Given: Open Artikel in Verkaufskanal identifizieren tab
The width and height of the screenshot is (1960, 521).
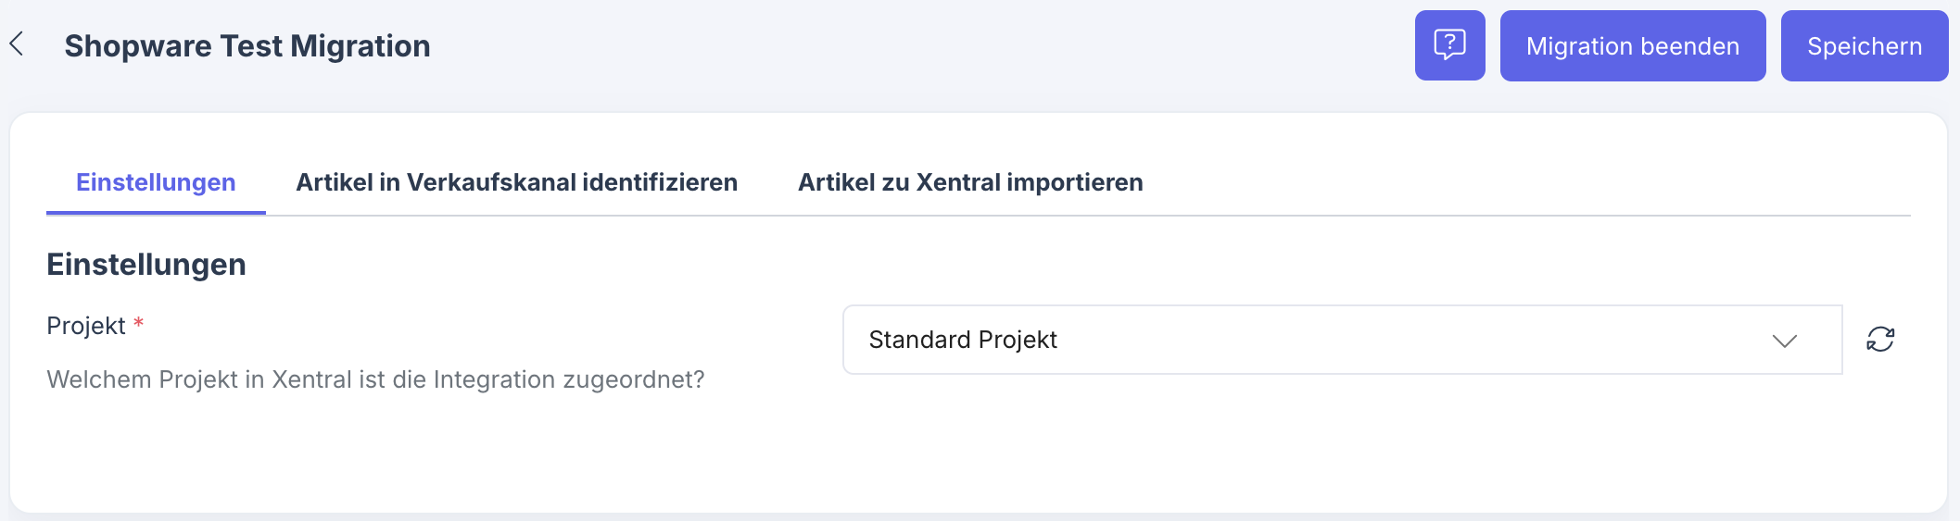Looking at the screenshot, I should point(516,182).
